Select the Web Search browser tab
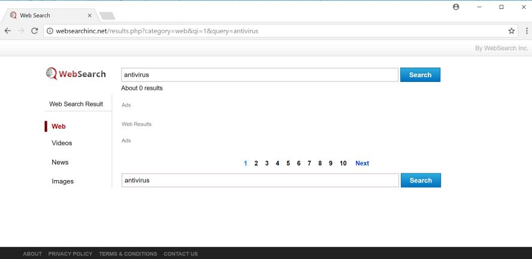 (x=51, y=16)
